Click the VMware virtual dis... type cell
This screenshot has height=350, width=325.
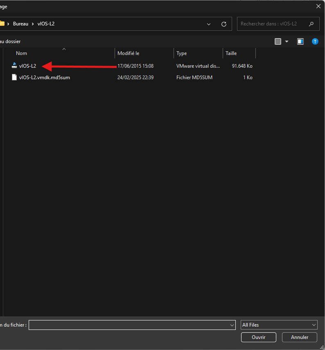198,66
